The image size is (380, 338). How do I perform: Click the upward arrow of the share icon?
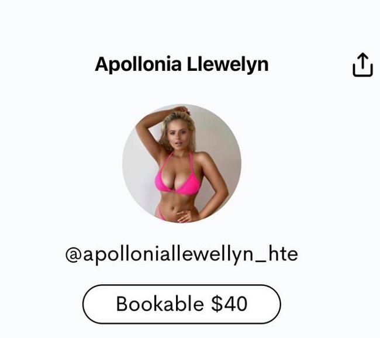pos(362,61)
